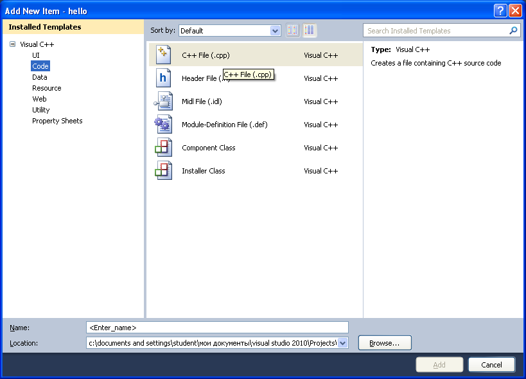Open the Sort by dropdown

pos(275,31)
